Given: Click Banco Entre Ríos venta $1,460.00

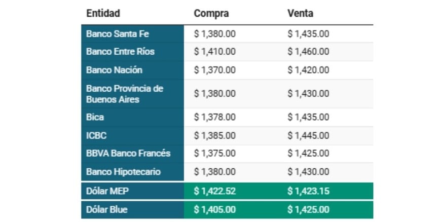Looking at the screenshot, I should pyautogui.click(x=308, y=52).
